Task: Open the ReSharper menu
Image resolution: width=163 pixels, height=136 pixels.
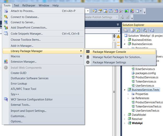Action: [x=29, y=5]
